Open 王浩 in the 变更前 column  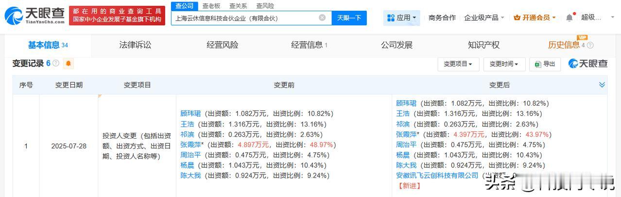click(x=187, y=124)
